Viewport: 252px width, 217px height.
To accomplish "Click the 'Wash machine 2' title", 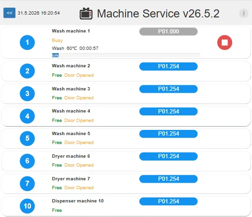I will [x=71, y=66].
